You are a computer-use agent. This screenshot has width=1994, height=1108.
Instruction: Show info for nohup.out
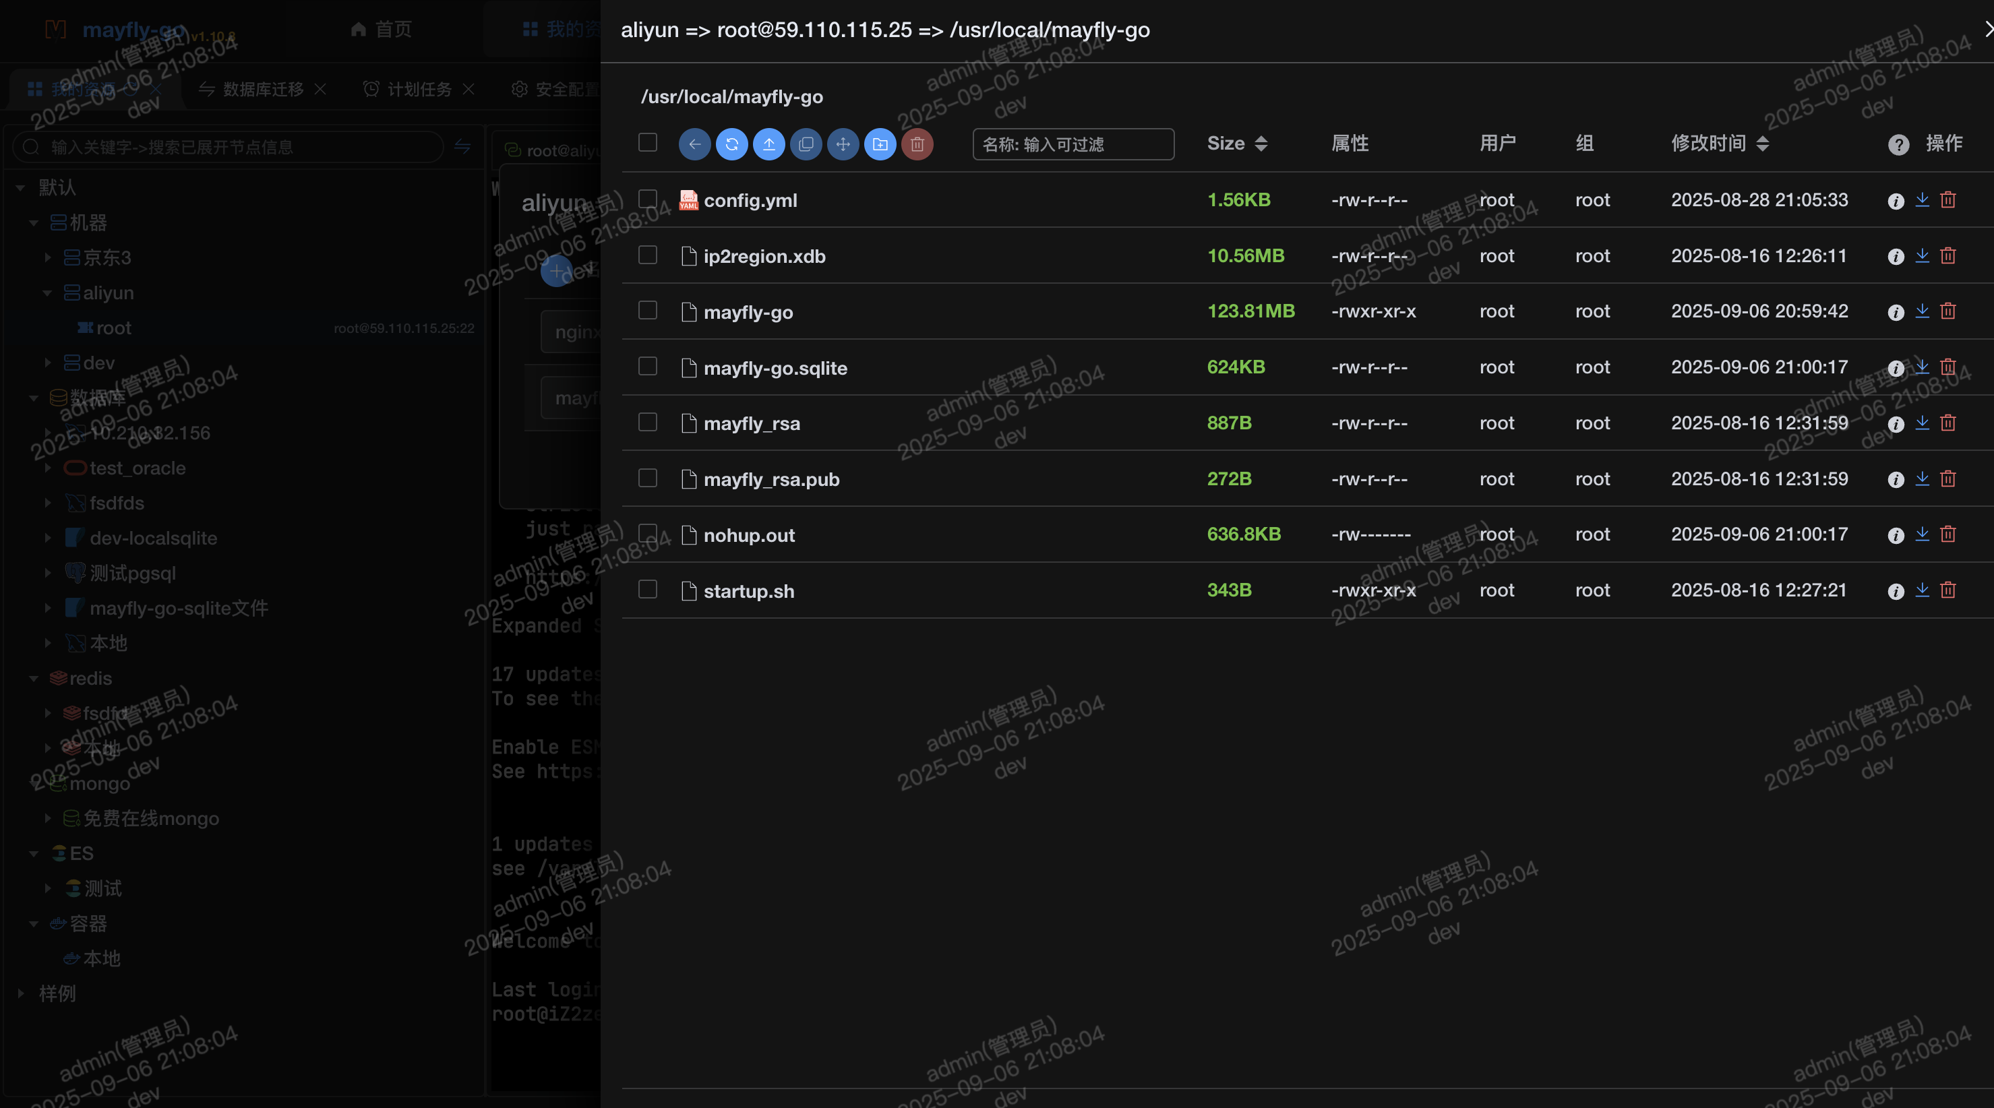1896,535
